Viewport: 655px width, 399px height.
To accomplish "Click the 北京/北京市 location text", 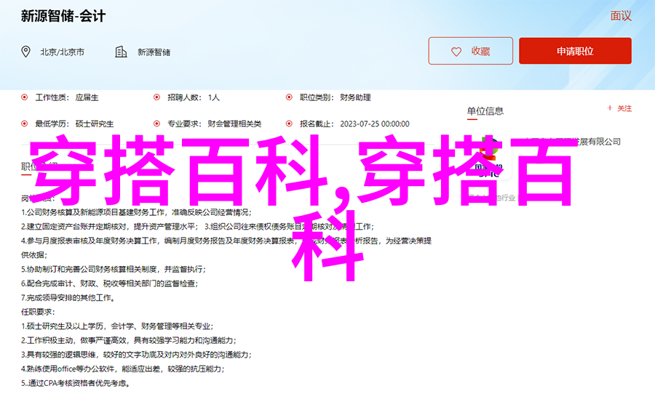I will [63, 52].
